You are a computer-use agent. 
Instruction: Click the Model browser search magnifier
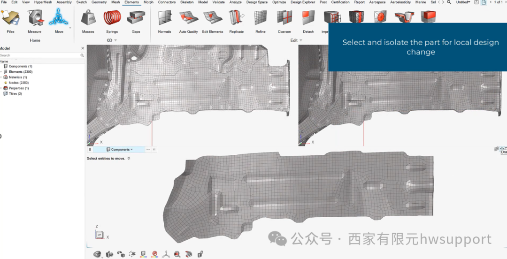(x=82, y=55)
